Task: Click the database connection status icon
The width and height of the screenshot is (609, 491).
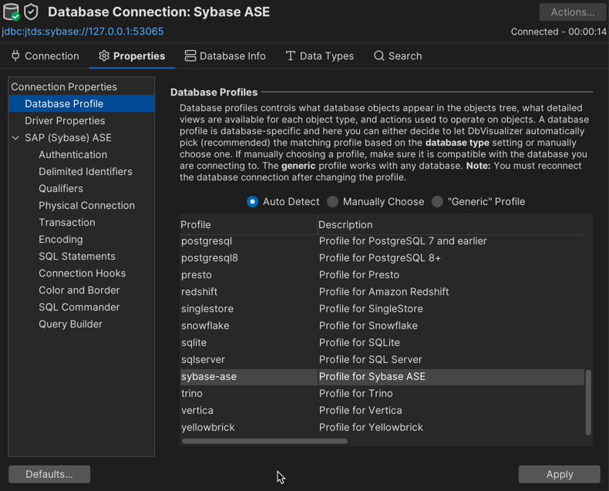Action: (11, 12)
